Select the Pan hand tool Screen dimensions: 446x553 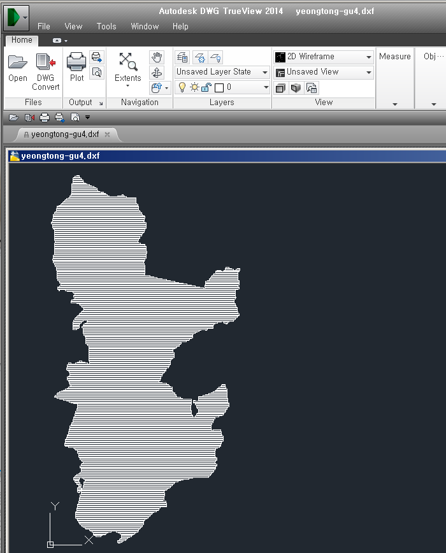pyautogui.click(x=157, y=57)
